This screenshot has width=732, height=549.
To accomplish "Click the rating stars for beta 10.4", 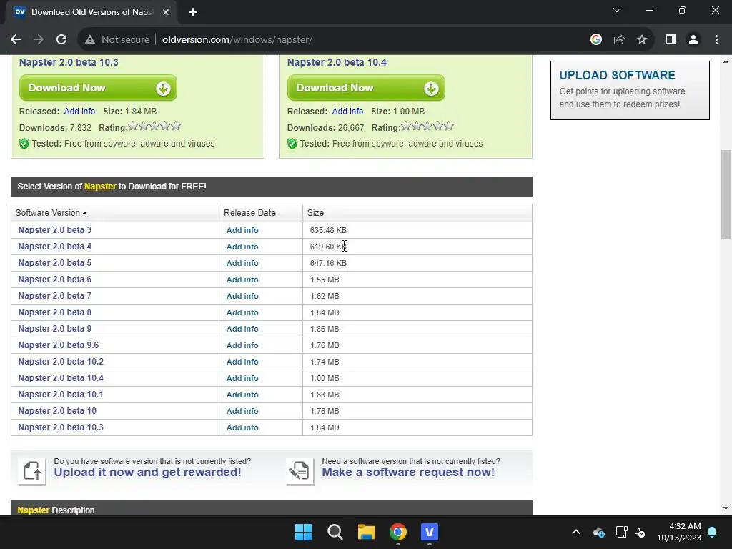I will click(x=427, y=126).
